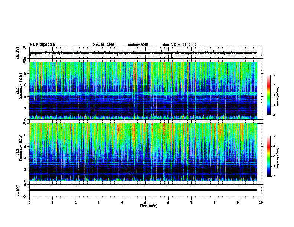Click the "Time (min)" x-axis label

[x=148, y=206]
